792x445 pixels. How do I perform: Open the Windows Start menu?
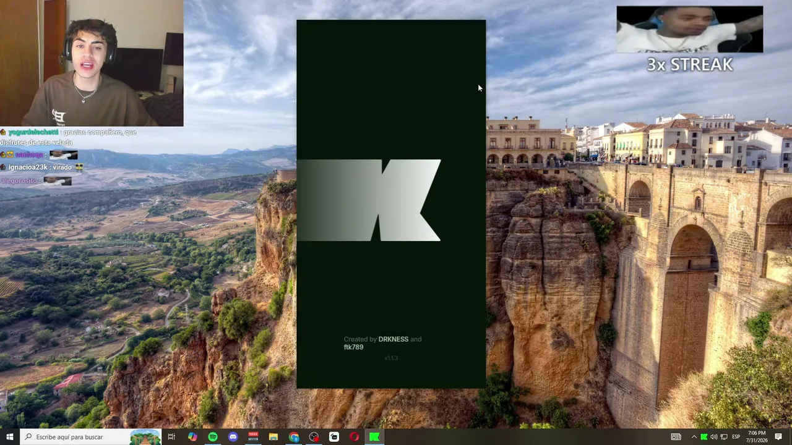tap(9, 437)
